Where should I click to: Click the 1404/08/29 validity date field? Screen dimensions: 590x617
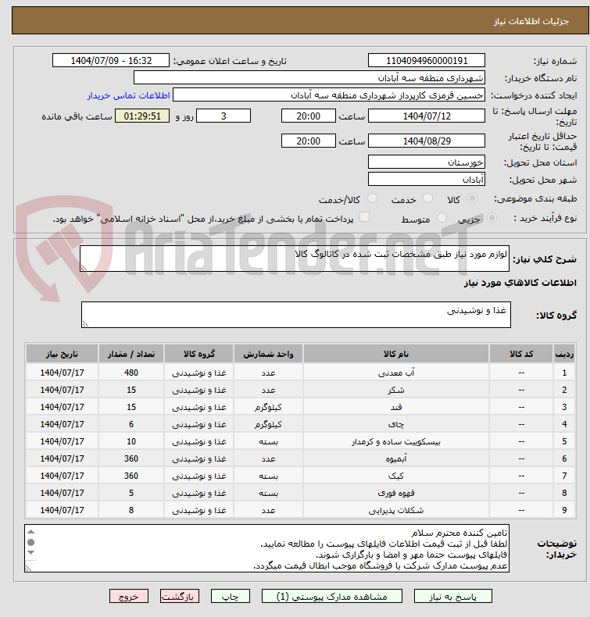[426, 141]
